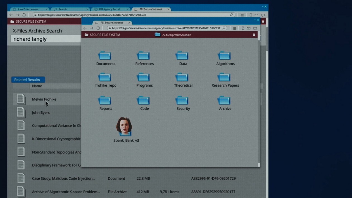Open Non-Standard Topologies result
The height and width of the screenshot is (198, 352).
click(x=56, y=152)
